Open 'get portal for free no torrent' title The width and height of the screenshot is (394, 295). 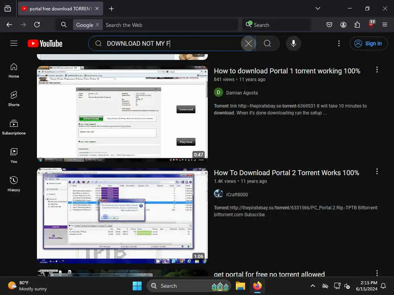(269, 273)
